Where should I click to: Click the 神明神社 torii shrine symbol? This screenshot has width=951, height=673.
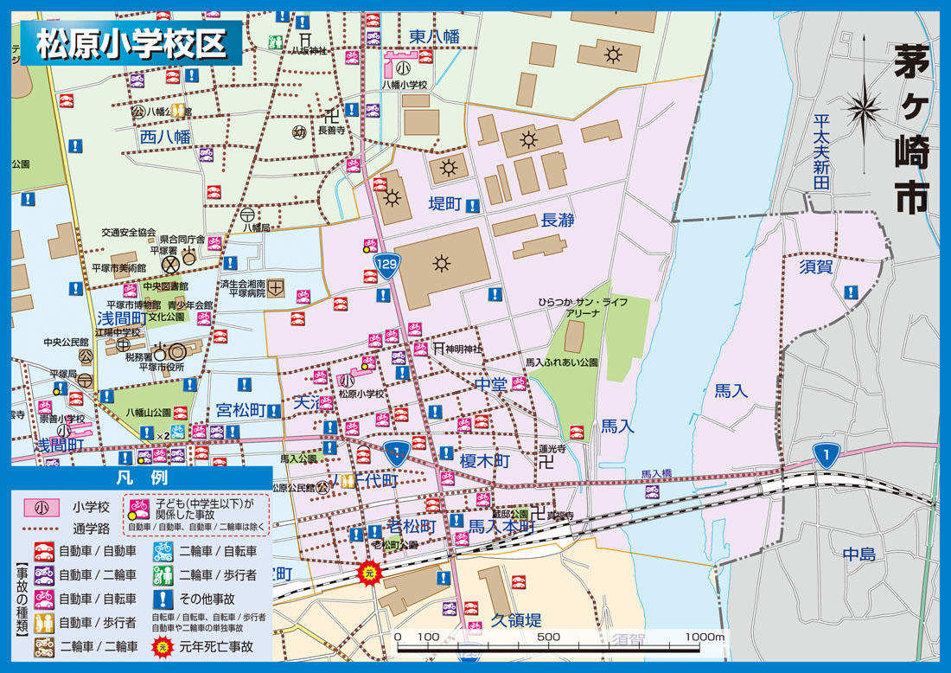click(x=439, y=348)
